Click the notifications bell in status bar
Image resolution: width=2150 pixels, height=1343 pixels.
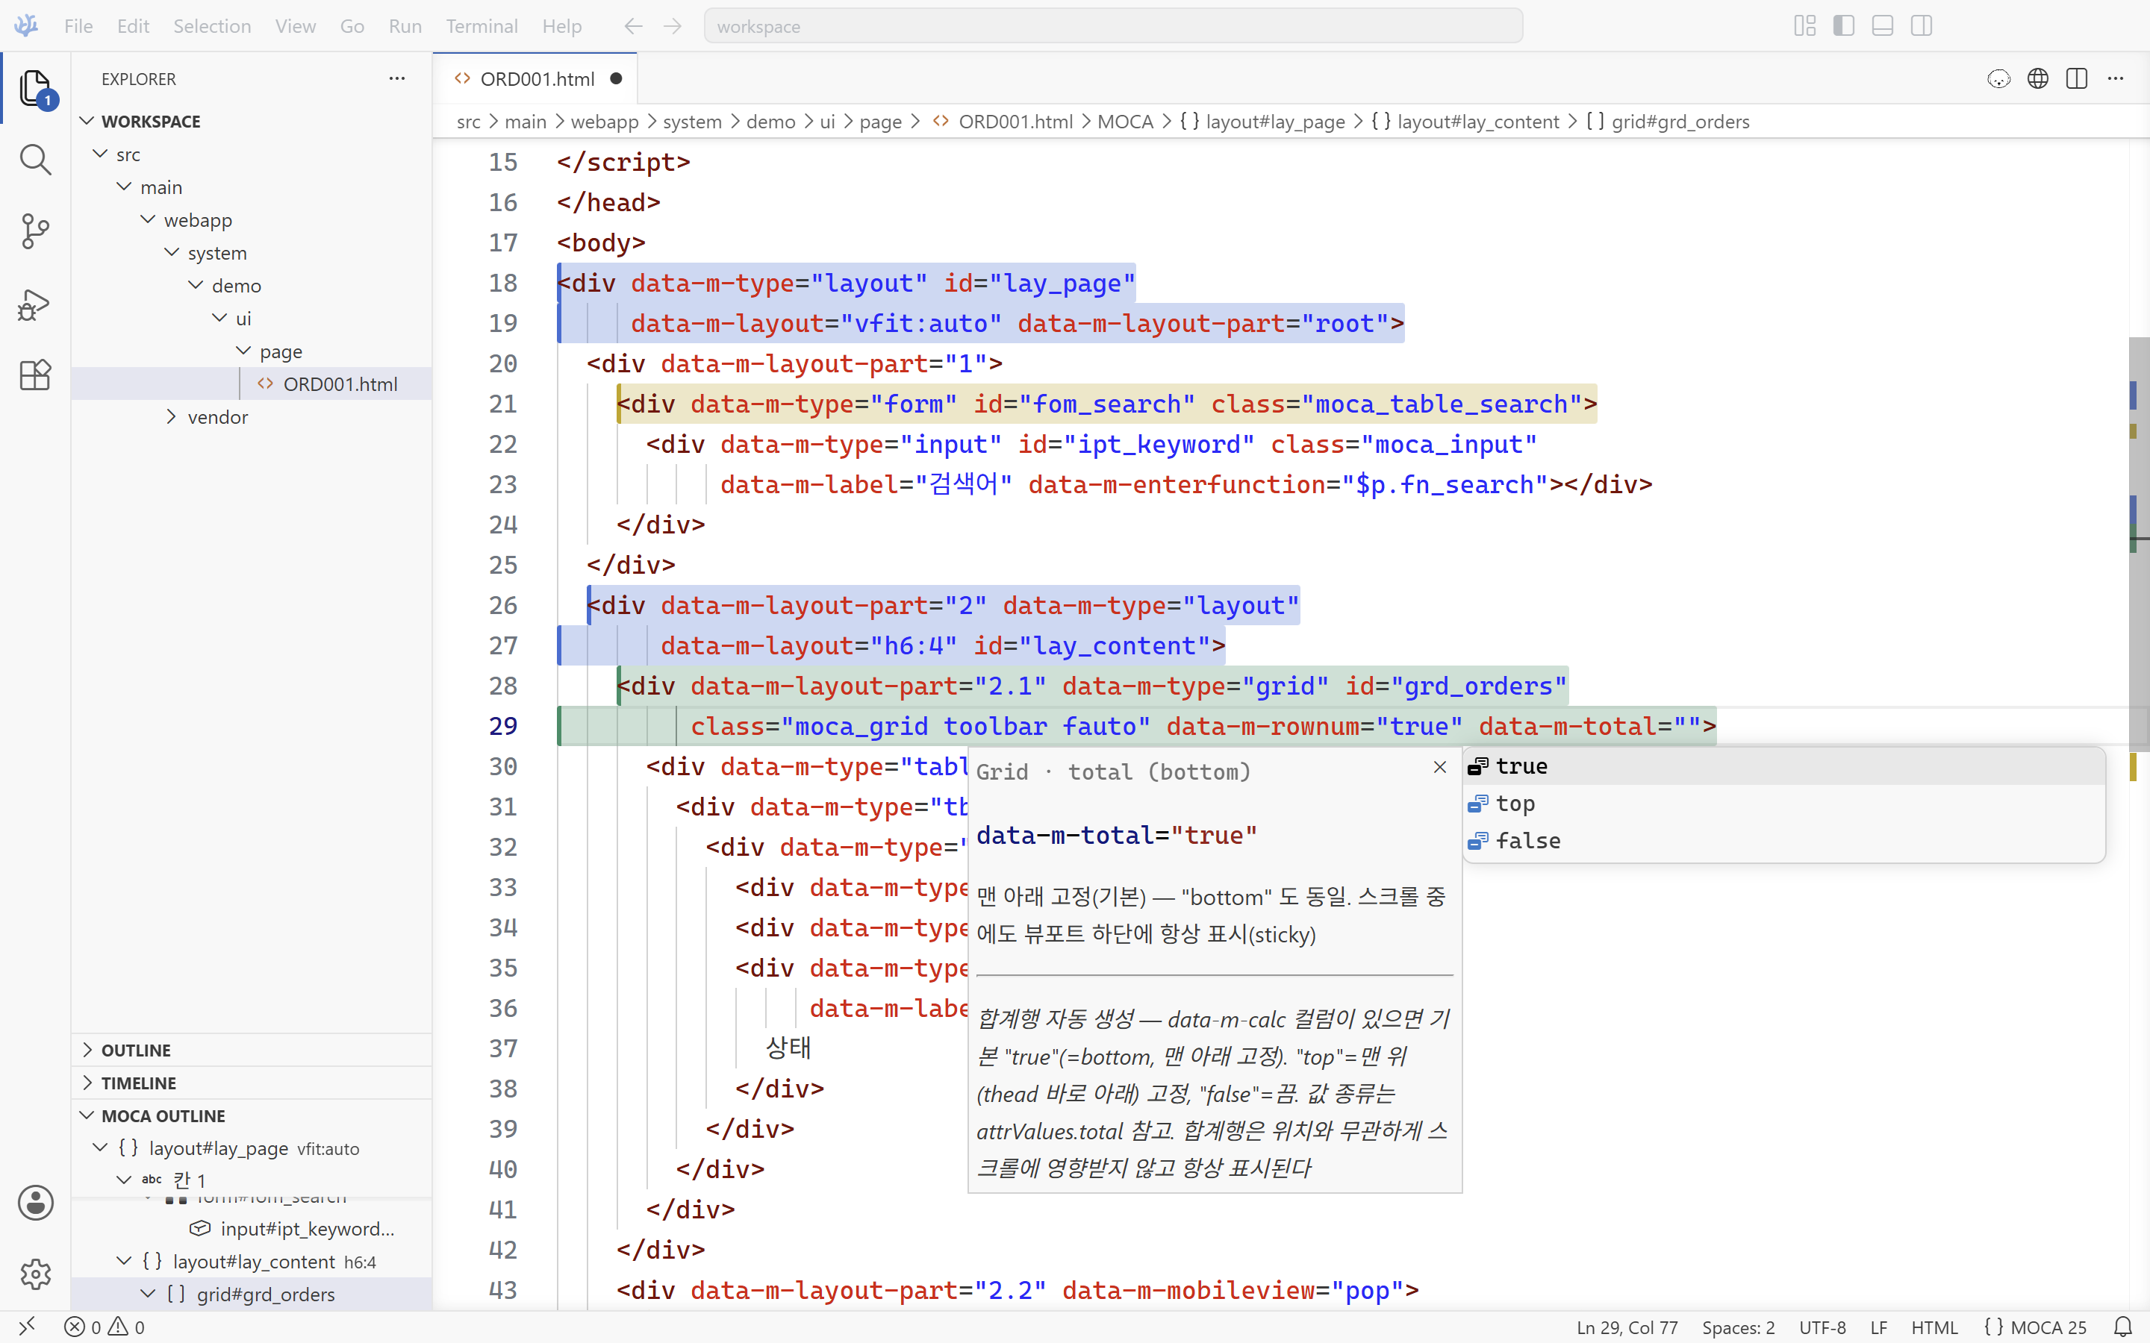click(2123, 1327)
